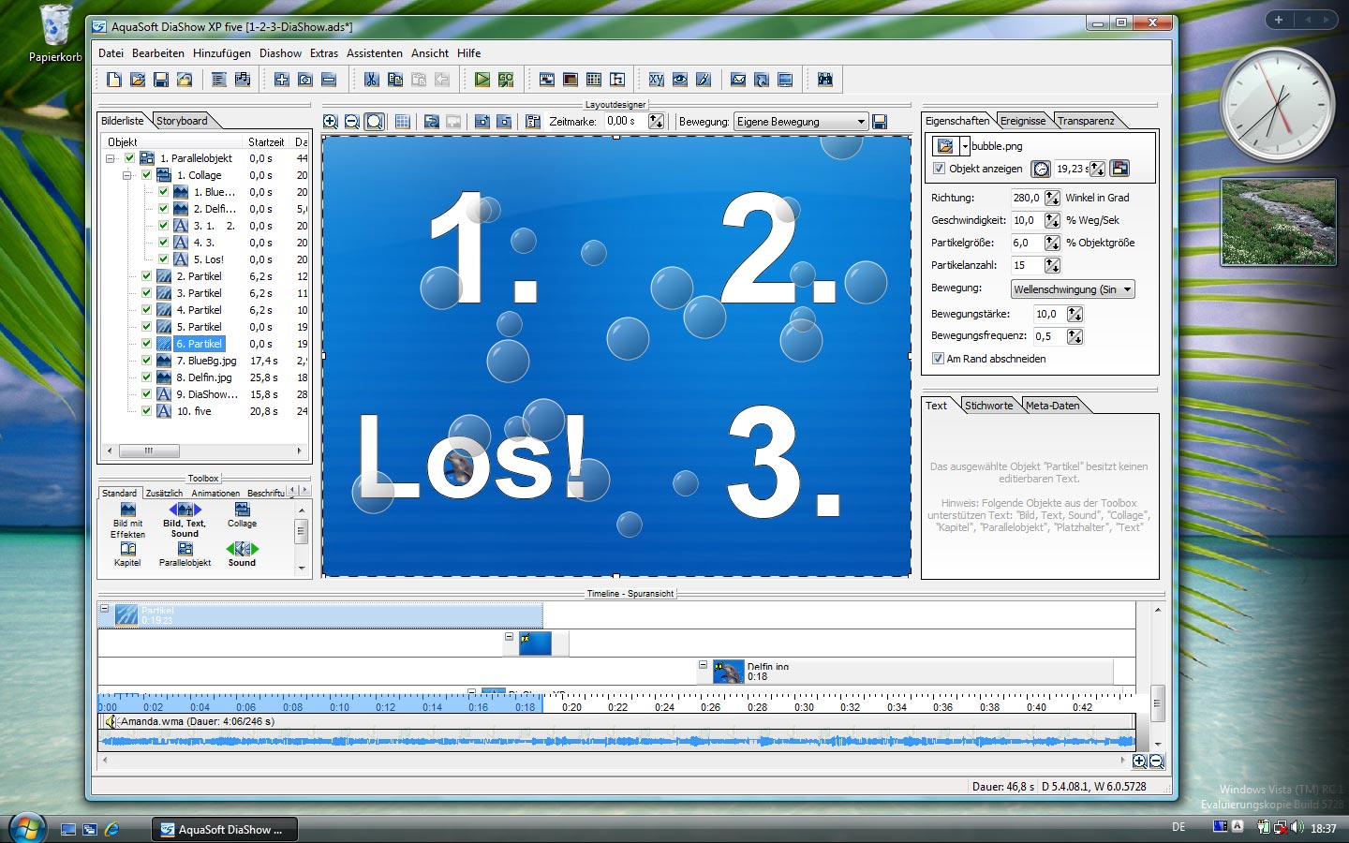This screenshot has width=1349, height=843.
Task: Zoom in using Layoutdesigner magnifier plus icon
Action: point(331,122)
